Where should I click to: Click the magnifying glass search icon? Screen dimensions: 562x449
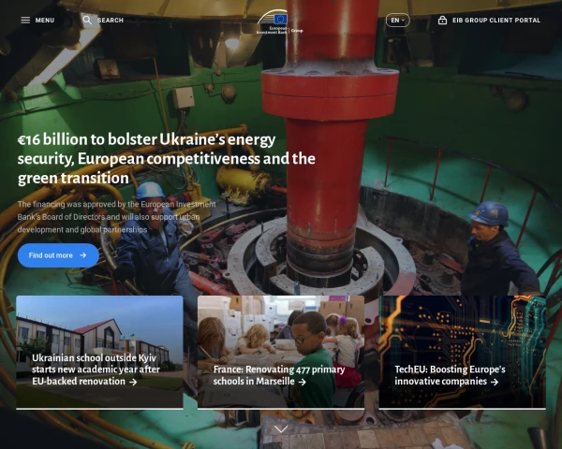(x=87, y=20)
